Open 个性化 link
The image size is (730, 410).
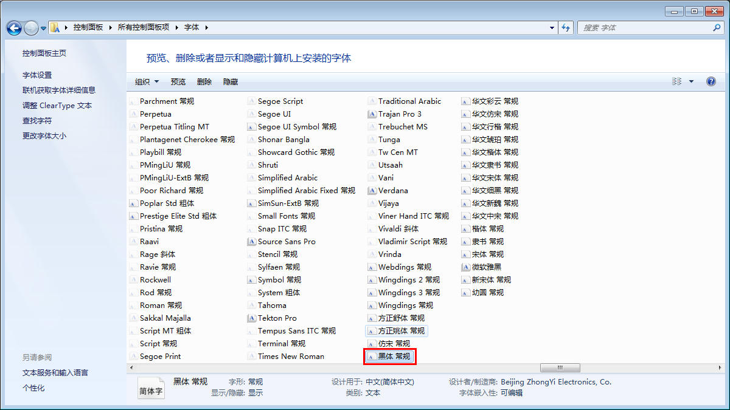(33, 388)
